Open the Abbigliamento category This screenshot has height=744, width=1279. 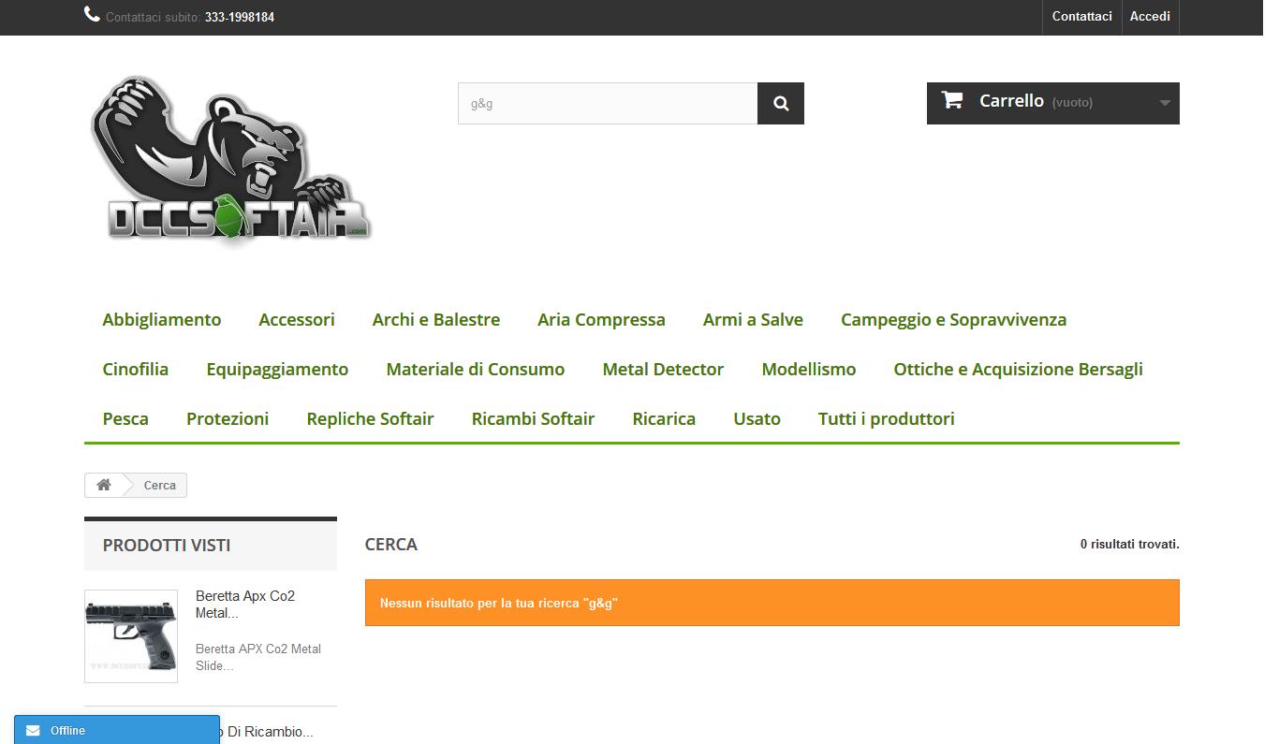pyautogui.click(x=162, y=319)
